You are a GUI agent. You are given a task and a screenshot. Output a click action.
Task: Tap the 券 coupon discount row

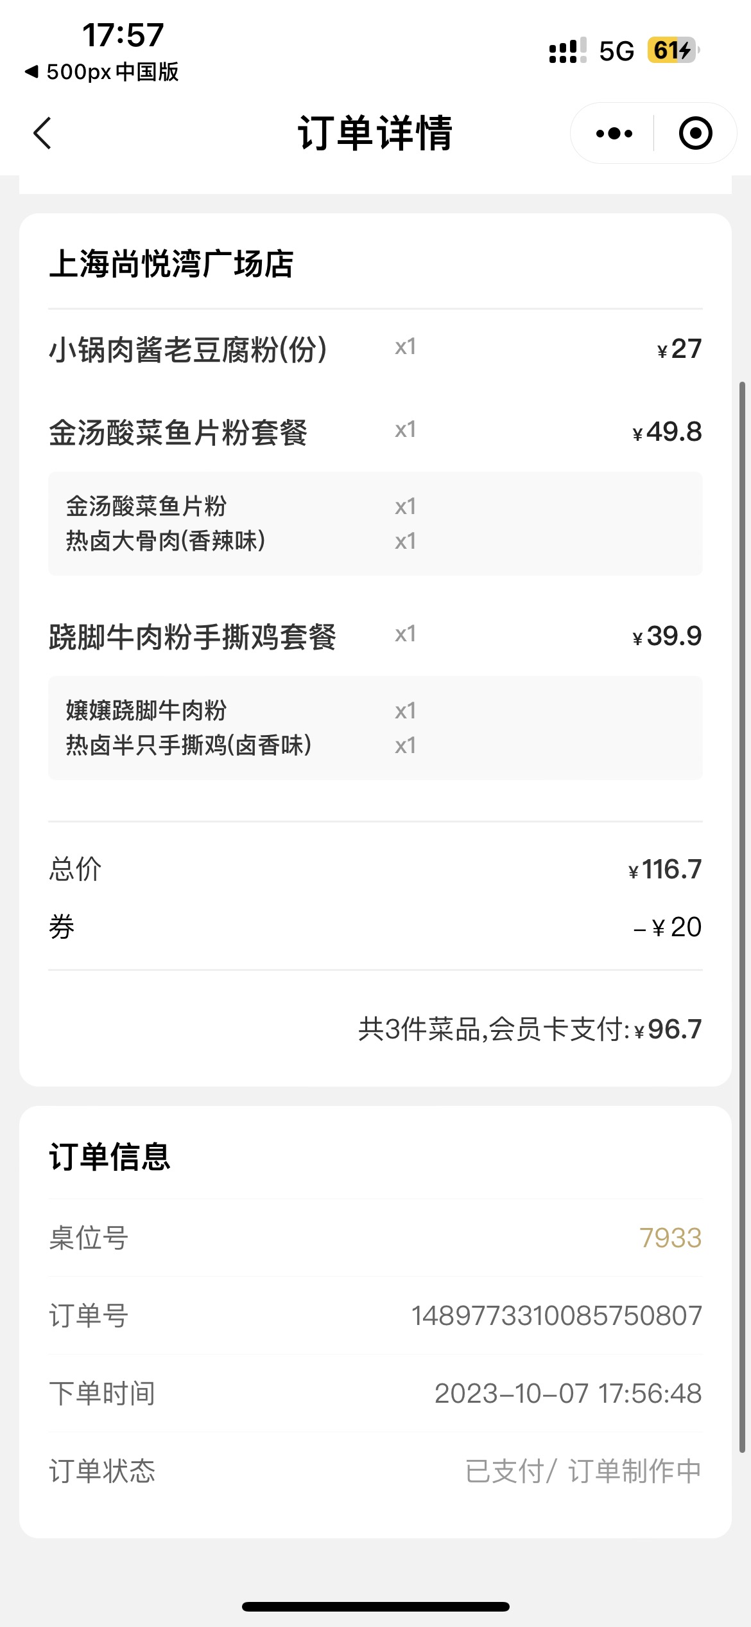tap(376, 927)
